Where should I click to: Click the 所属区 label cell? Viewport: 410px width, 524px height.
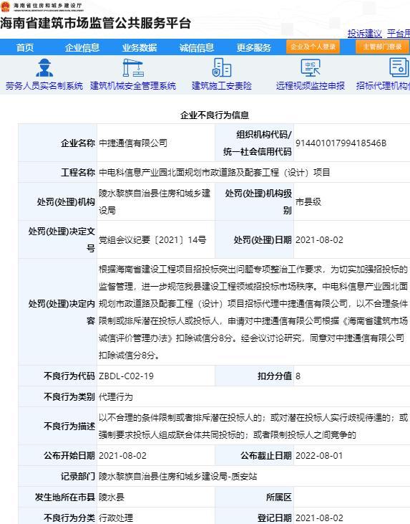pyautogui.click(x=255, y=497)
